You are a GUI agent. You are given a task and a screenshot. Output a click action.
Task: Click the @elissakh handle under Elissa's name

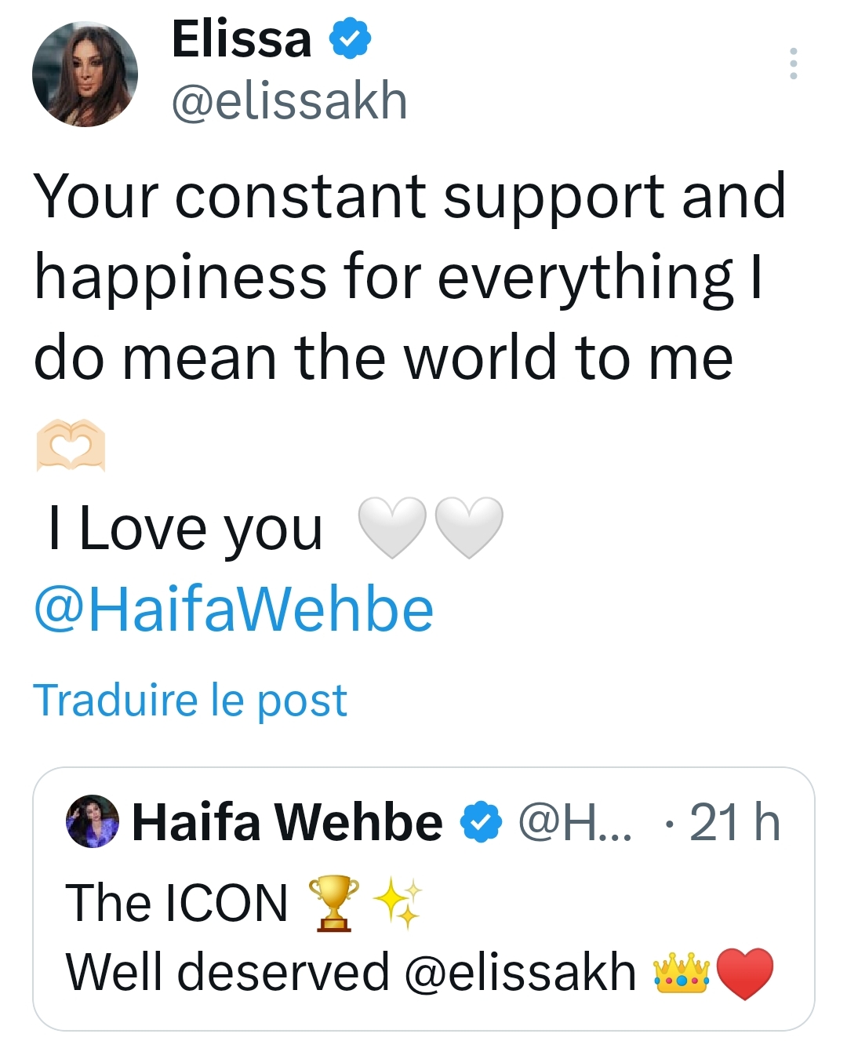[289, 102]
